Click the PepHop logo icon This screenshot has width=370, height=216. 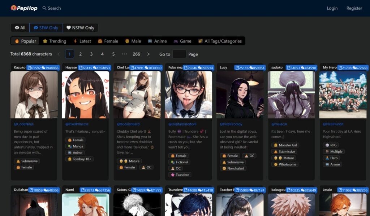coord(13,8)
